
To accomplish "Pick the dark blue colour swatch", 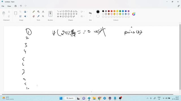I will click(x=126, y=11).
